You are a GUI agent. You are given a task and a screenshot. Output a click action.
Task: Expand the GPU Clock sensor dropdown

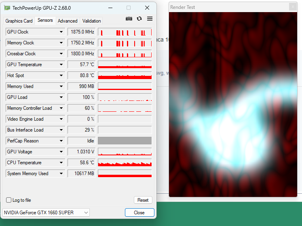(61, 32)
